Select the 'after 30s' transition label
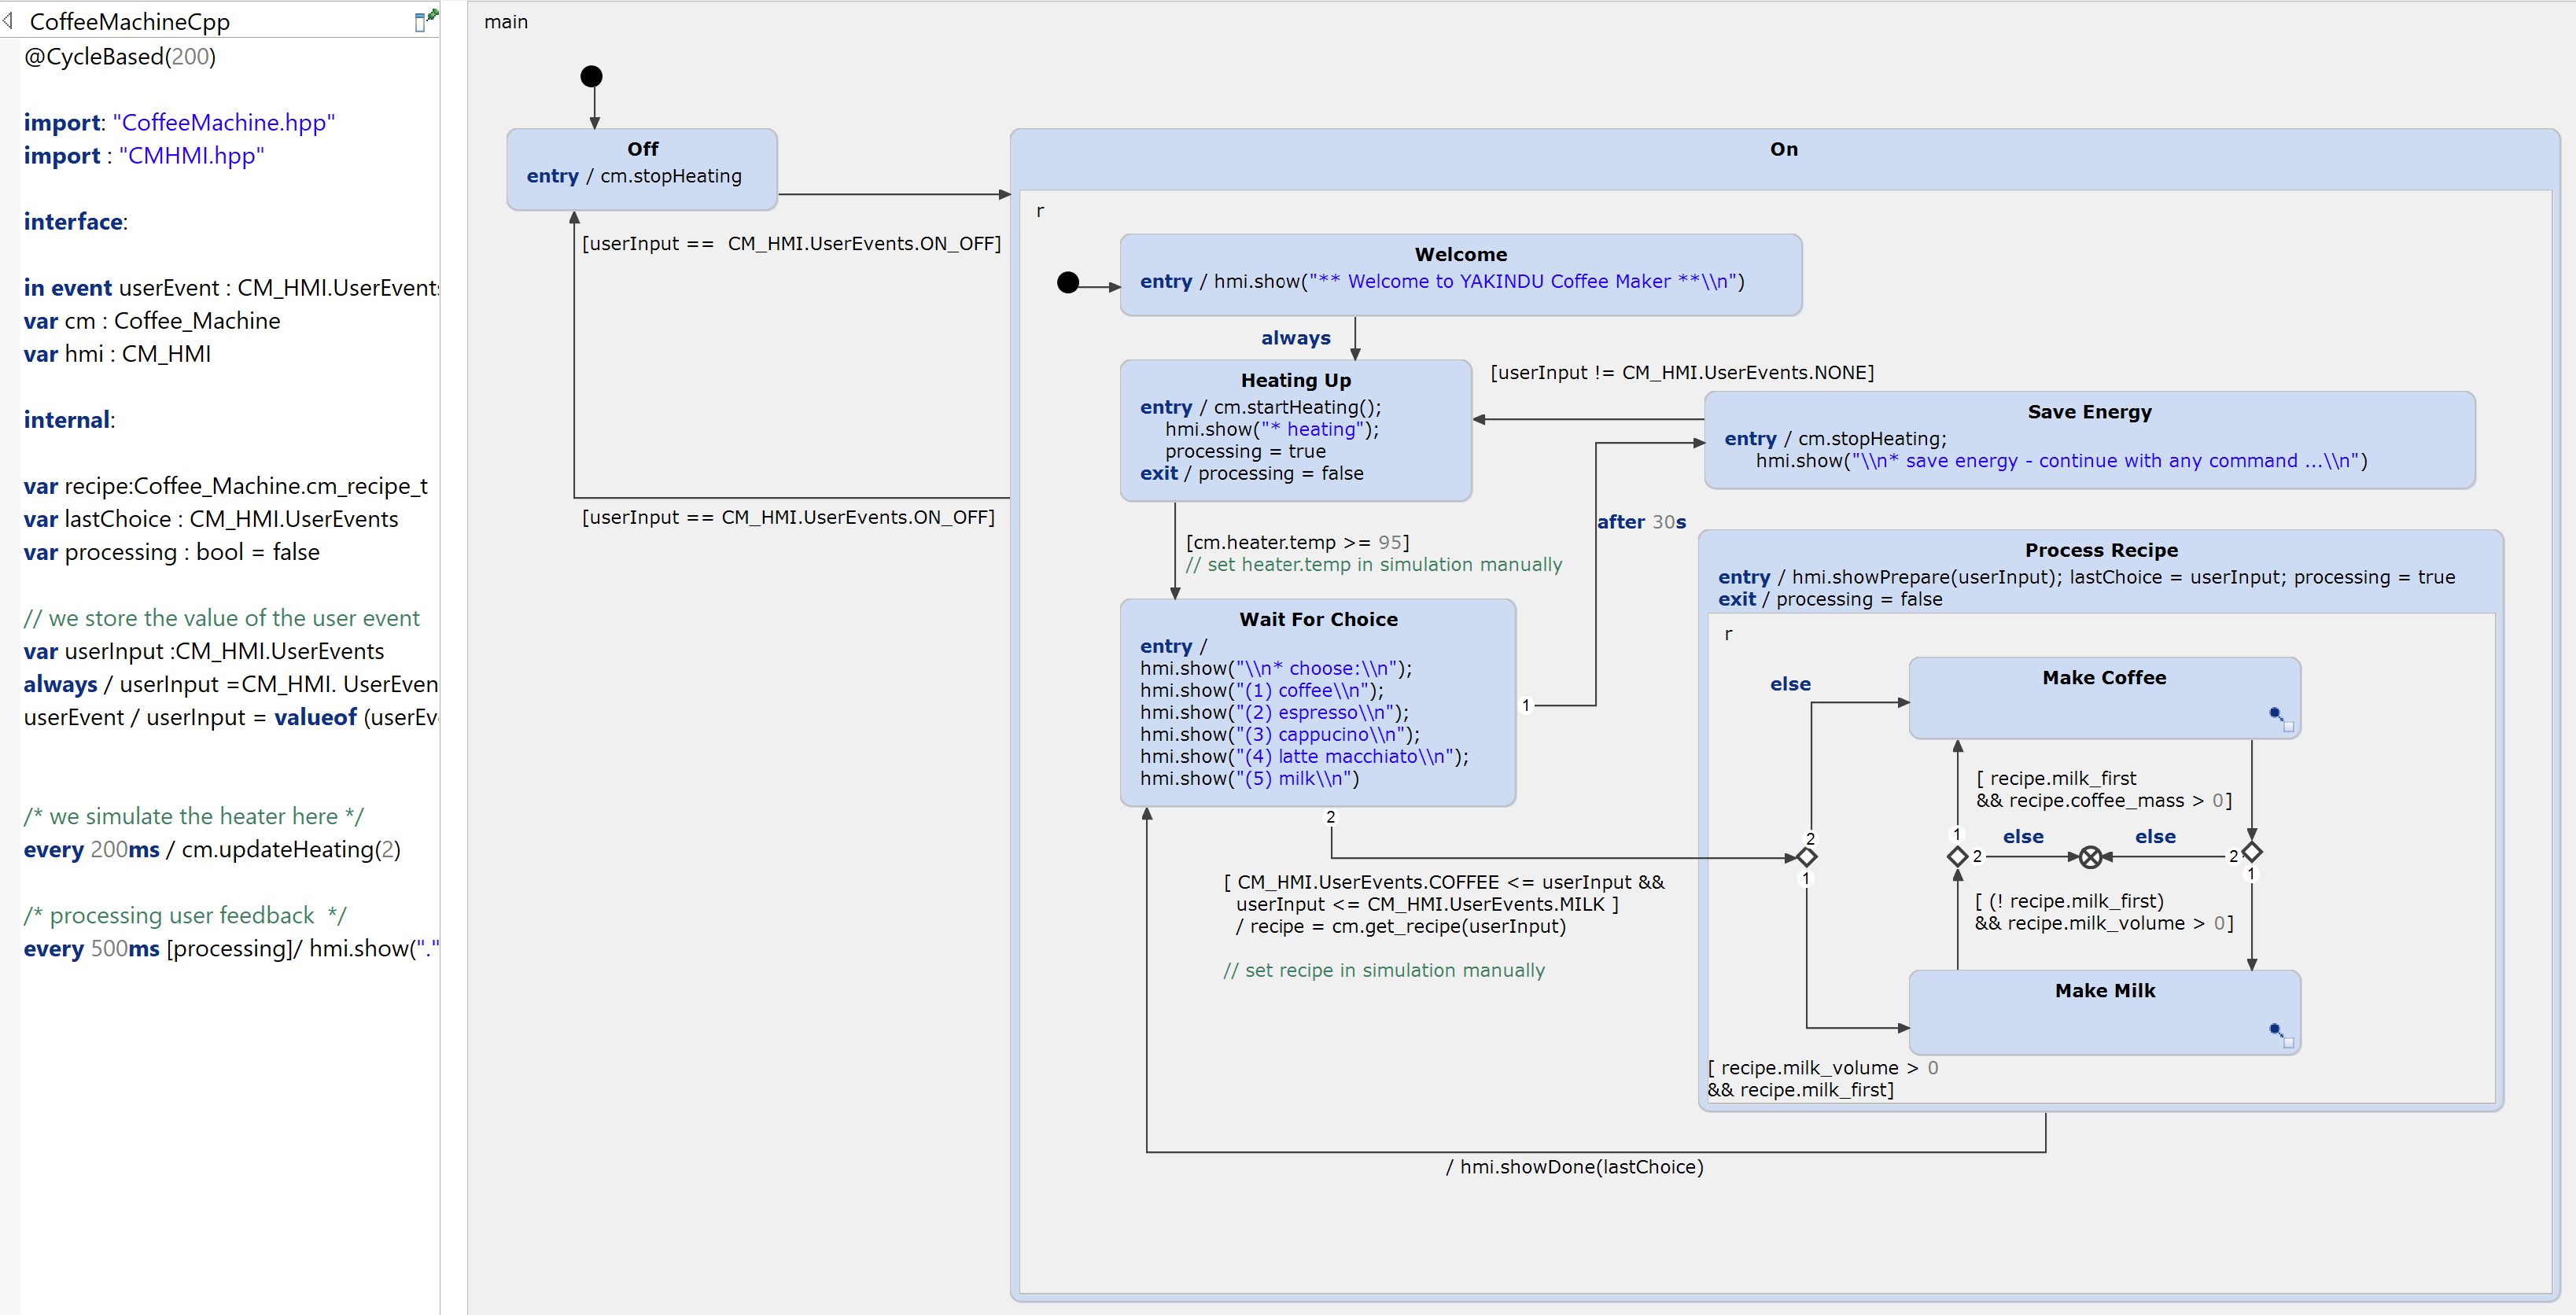The width and height of the screenshot is (2576, 1315). (x=1641, y=522)
